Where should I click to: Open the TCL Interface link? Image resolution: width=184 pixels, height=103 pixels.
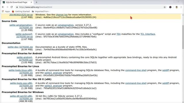tap(148, 34)
